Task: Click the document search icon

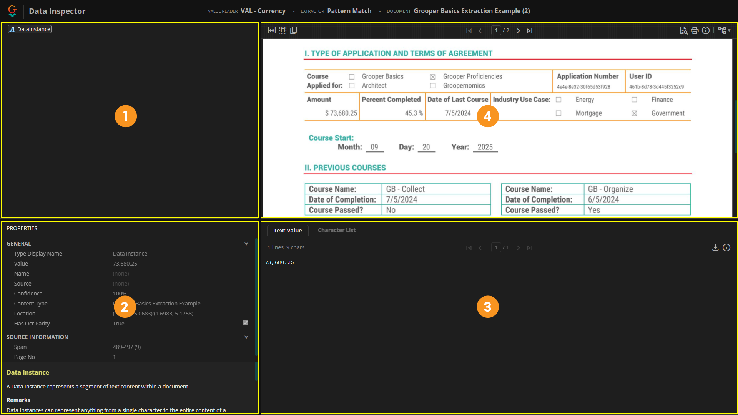Action: (x=683, y=30)
